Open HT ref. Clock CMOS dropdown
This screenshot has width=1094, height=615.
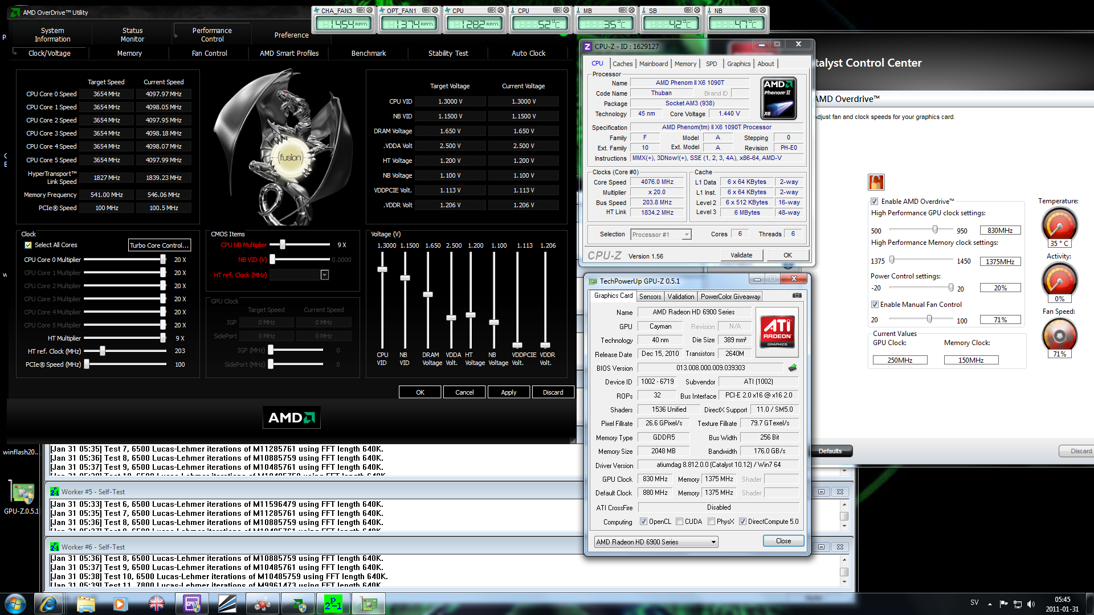click(324, 275)
